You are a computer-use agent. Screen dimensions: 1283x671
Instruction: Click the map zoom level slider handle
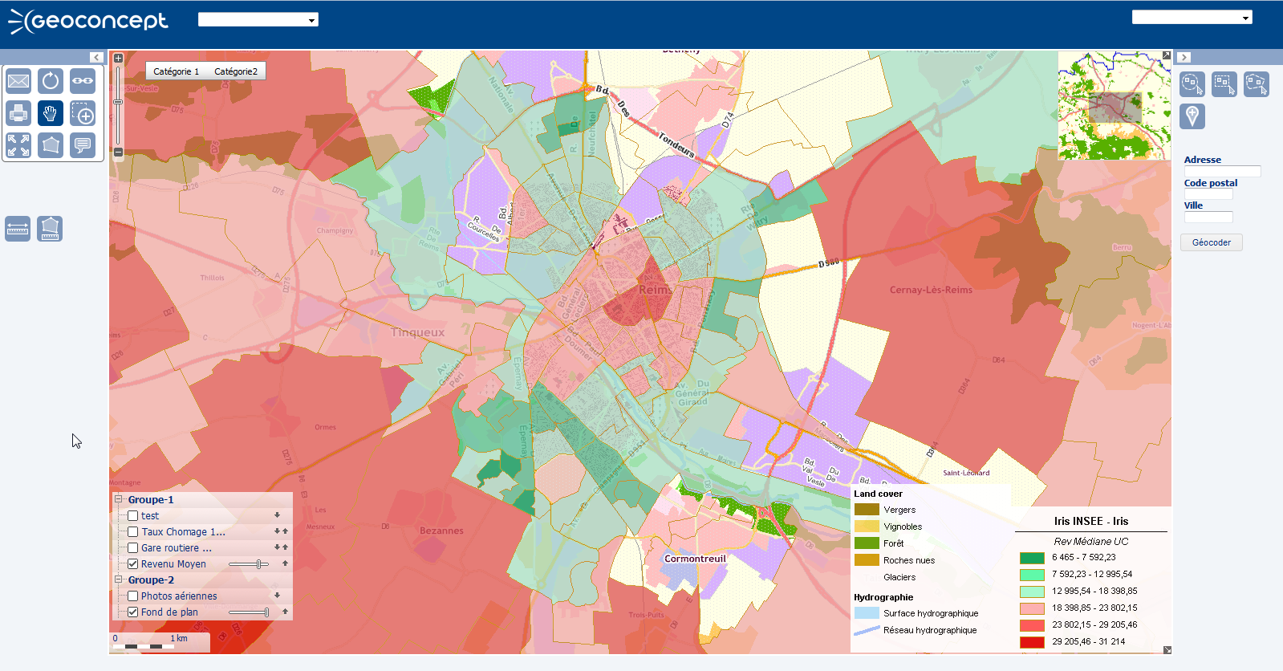[x=118, y=102]
